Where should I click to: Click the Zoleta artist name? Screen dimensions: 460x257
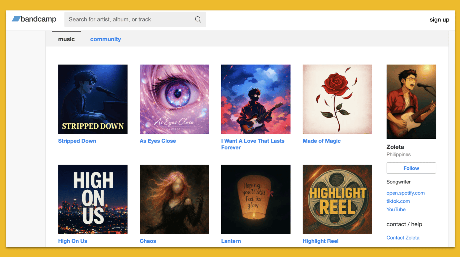coord(395,147)
